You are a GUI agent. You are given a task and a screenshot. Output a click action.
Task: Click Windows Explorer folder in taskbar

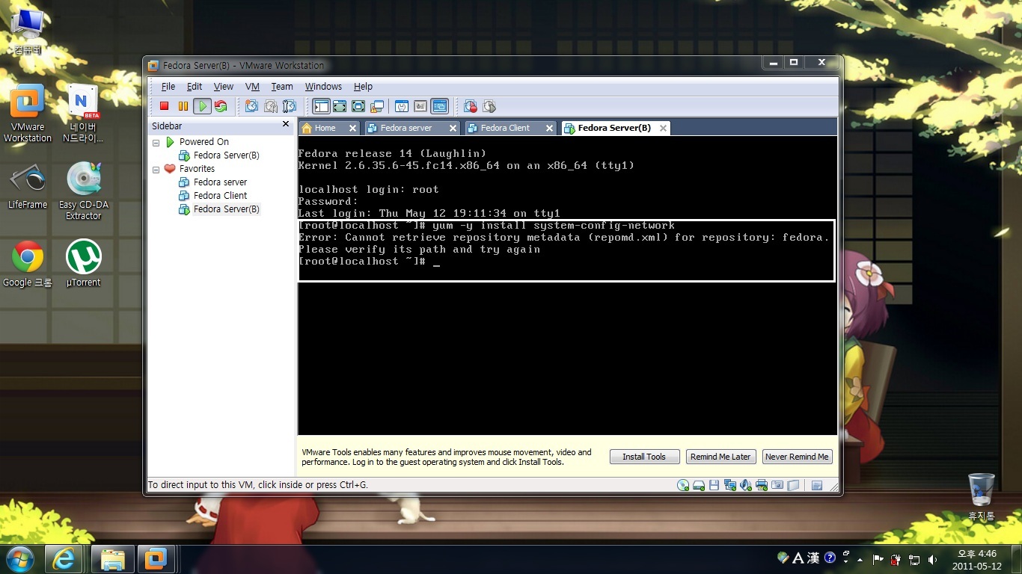tap(113, 559)
